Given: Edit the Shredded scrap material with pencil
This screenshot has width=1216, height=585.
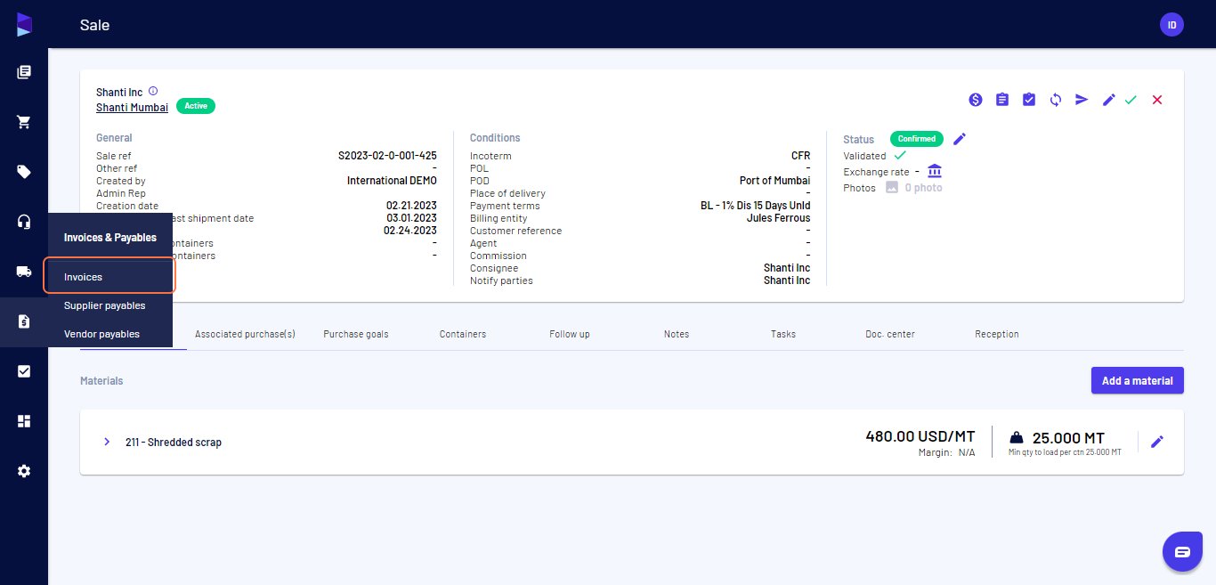Looking at the screenshot, I should tap(1157, 442).
